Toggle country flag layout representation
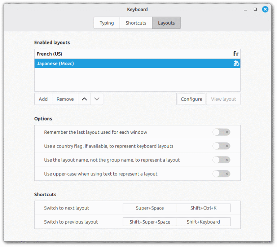 (x=221, y=146)
